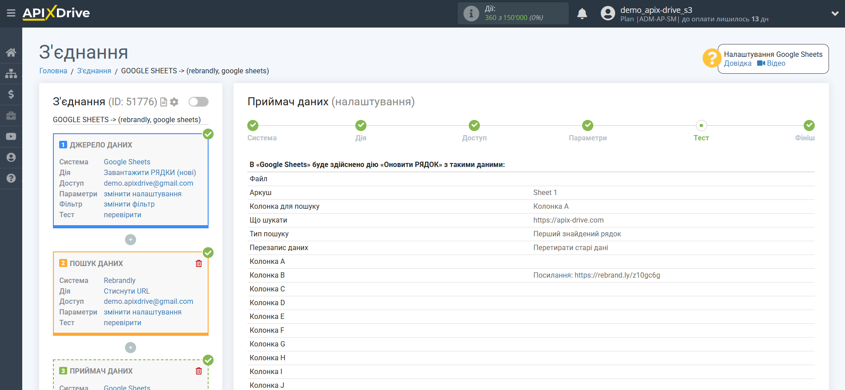Viewport: 845px width, 390px height.
Task: Click search block перевірити link
Action: pos(122,323)
